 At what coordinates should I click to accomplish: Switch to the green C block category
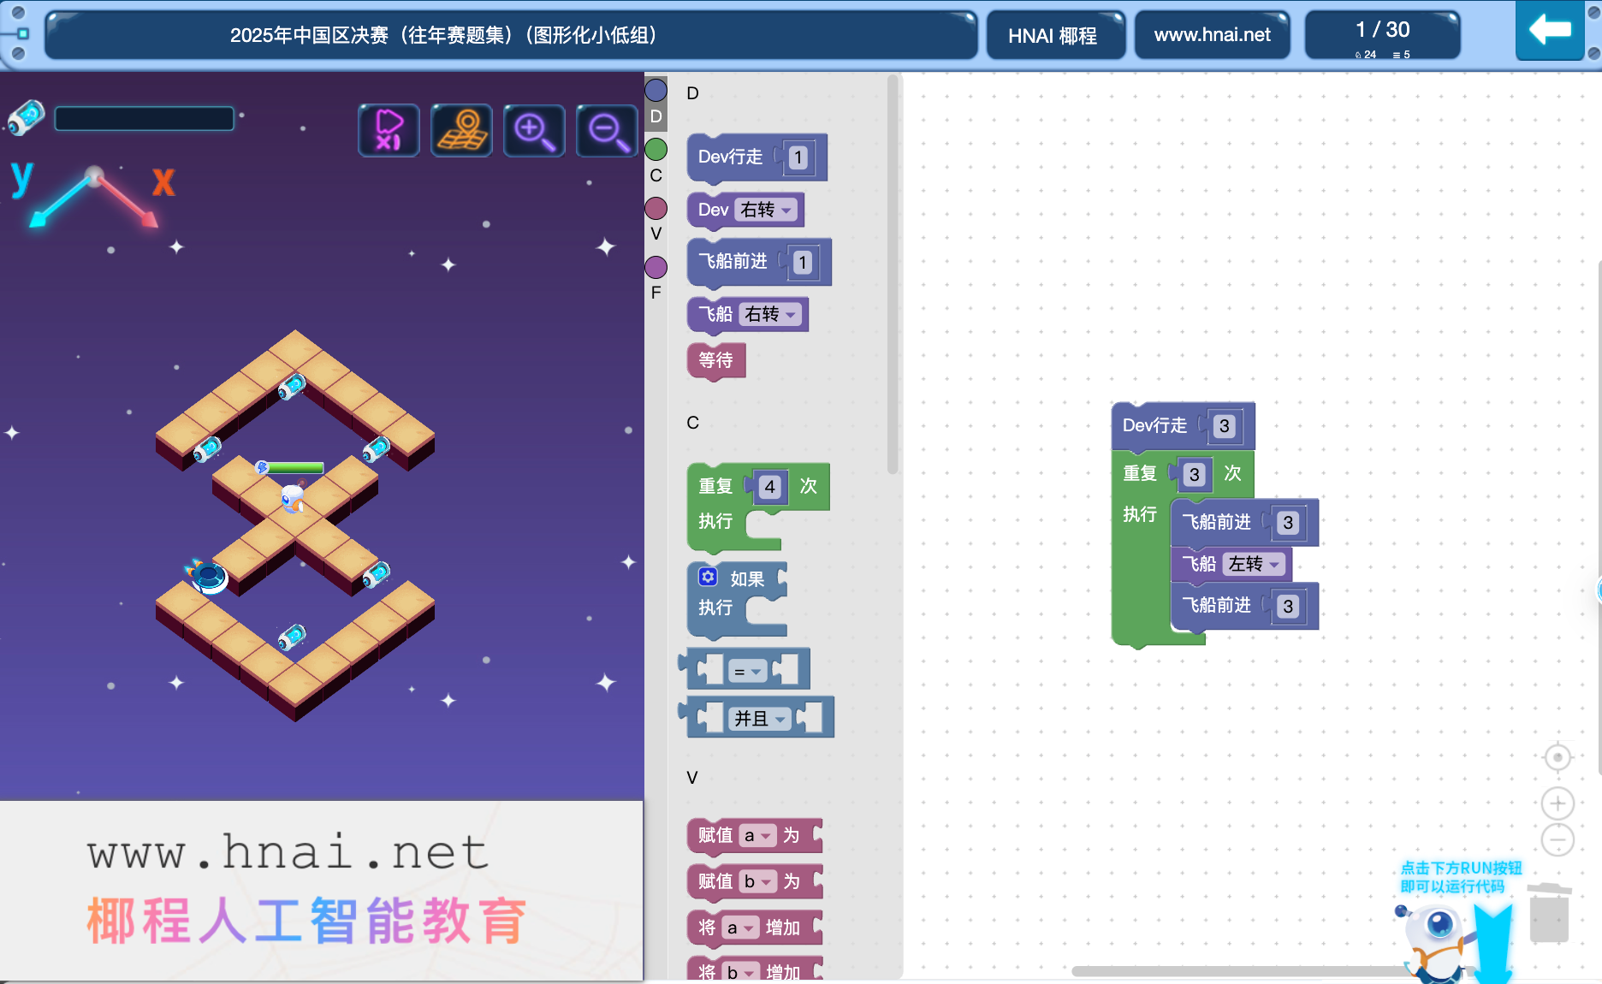pos(656,149)
